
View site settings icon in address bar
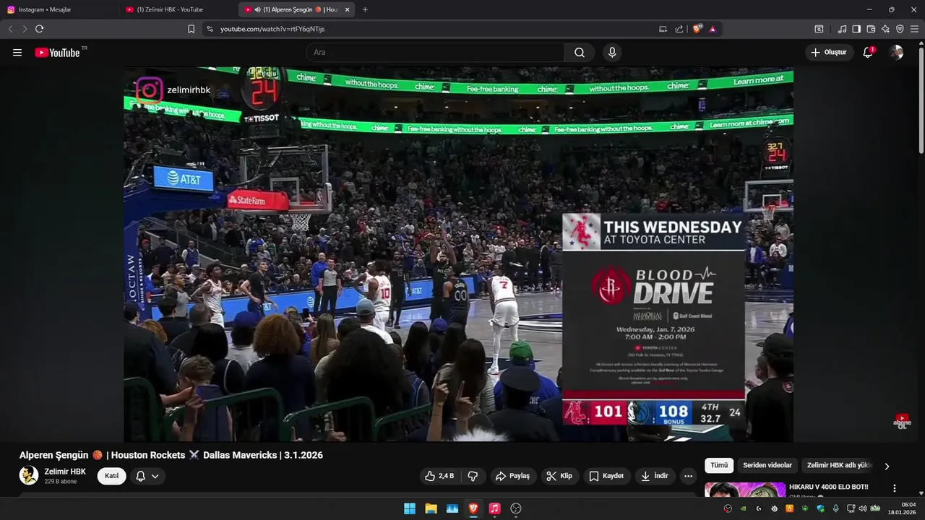pyautogui.click(x=210, y=29)
